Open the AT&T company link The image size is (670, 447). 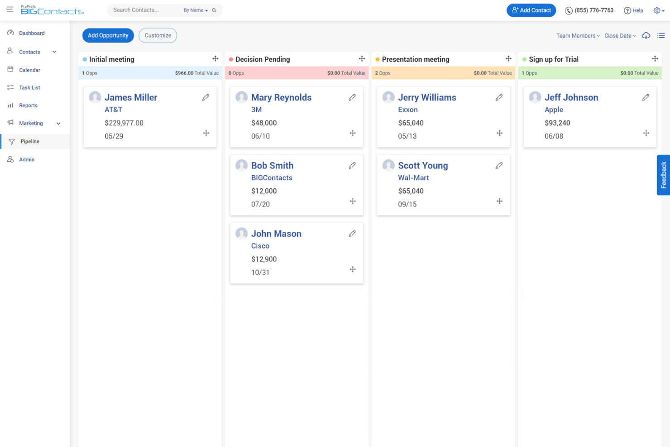[114, 110]
